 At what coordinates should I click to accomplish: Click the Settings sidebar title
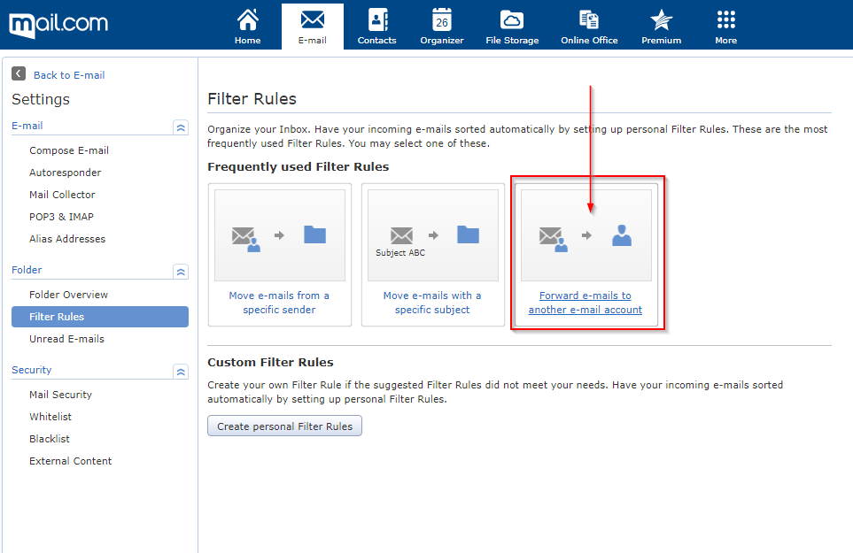[41, 99]
